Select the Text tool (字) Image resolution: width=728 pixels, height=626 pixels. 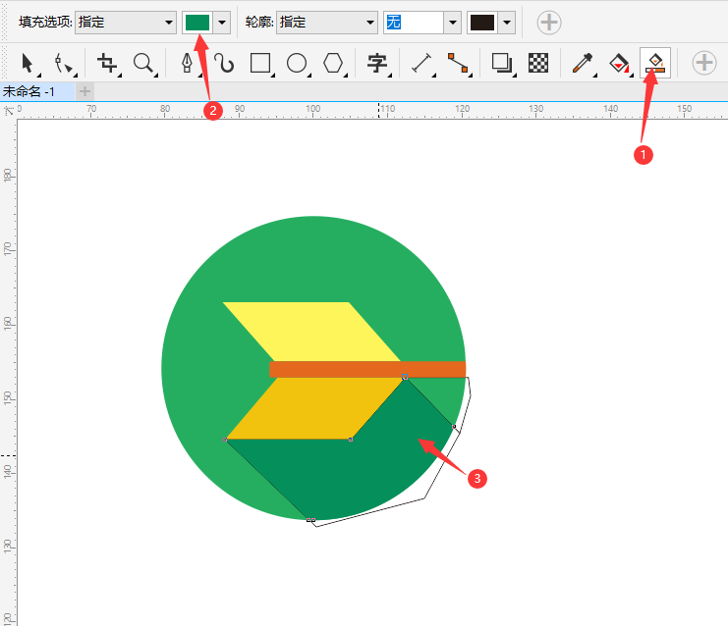pyautogui.click(x=377, y=63)
